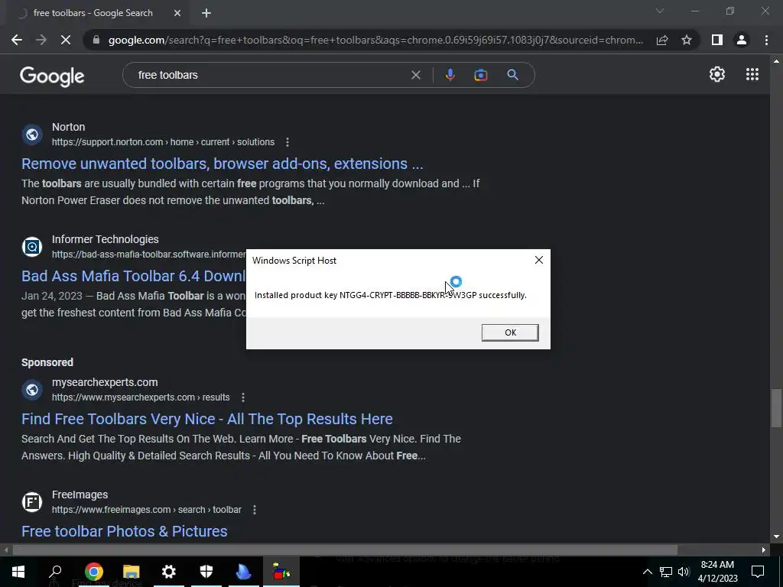Screen dimensions: 783x587
Task: Open the volume control in tray
Action: point(684,572)
